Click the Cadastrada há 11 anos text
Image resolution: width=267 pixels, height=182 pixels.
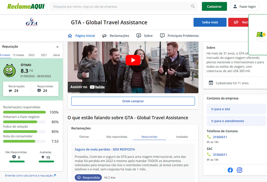click(232, 83)
